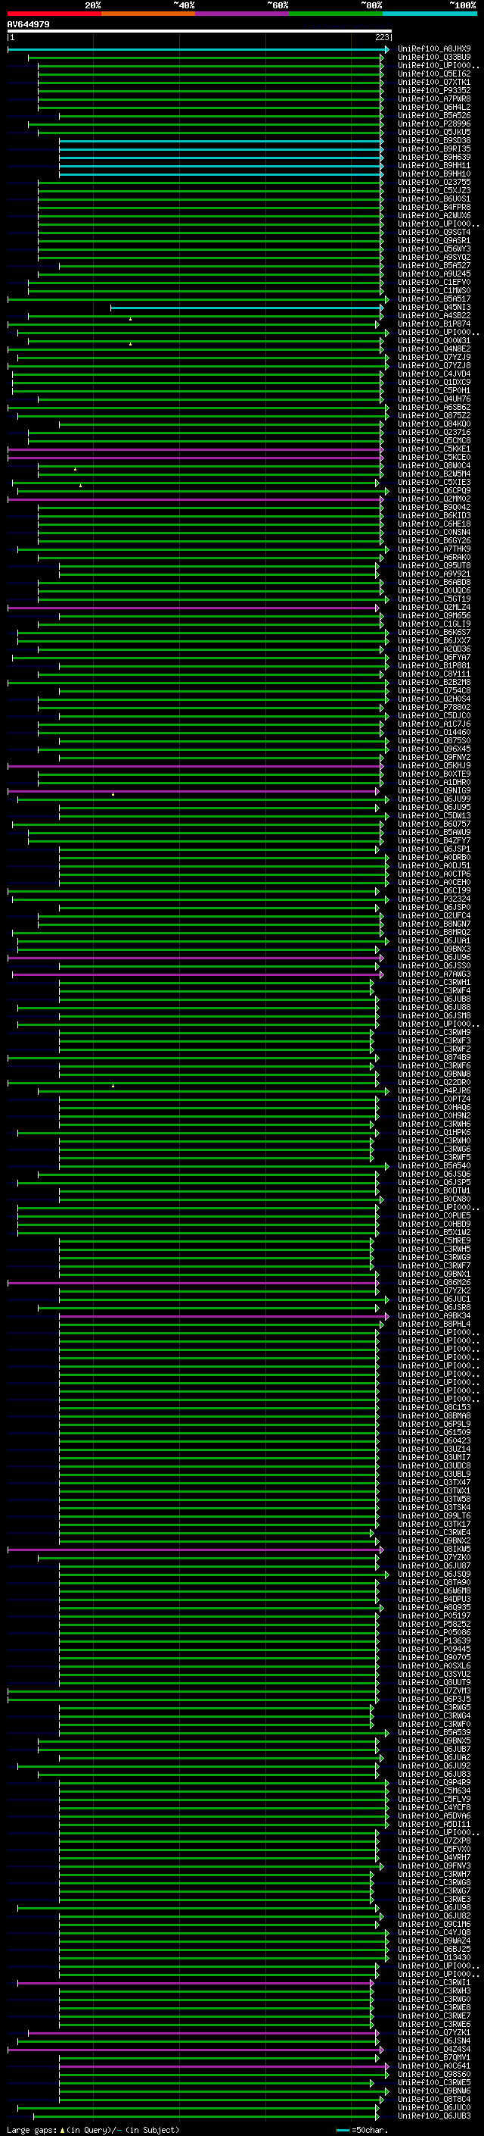The image size is (484, 2136).
Task: Click the =50char scale legend
Action: pyautogui.click(x=362, y=2130)
